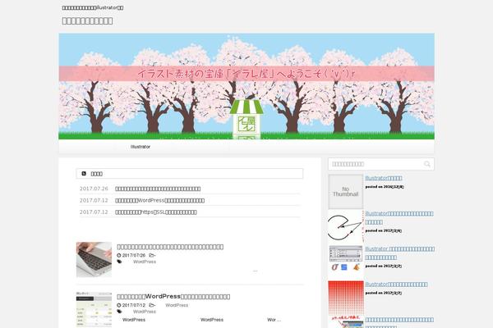Image resolution: width=493 pixels, height=328 pixels.
Task: Click the red halftone gradient thumbnail in sidebar
Action: pyautogui.click(x=346, y=298)
